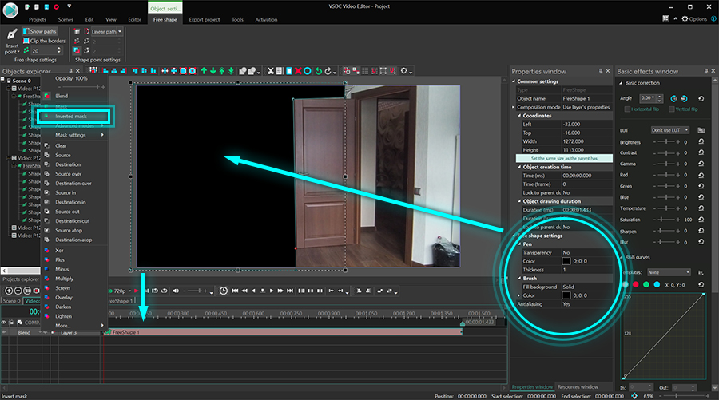Click the toolbar gear settings icon

coord(404,71)
